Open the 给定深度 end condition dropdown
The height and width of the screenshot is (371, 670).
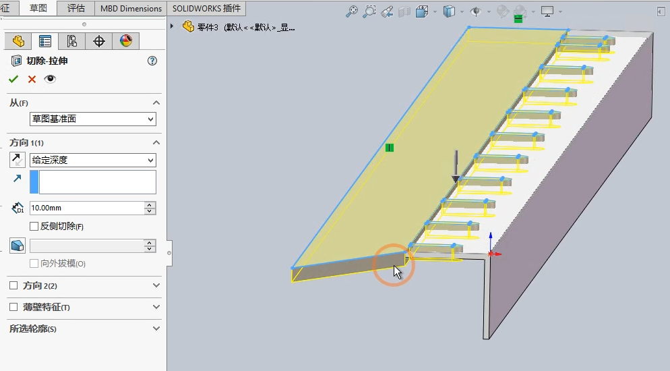click(93, 160)
